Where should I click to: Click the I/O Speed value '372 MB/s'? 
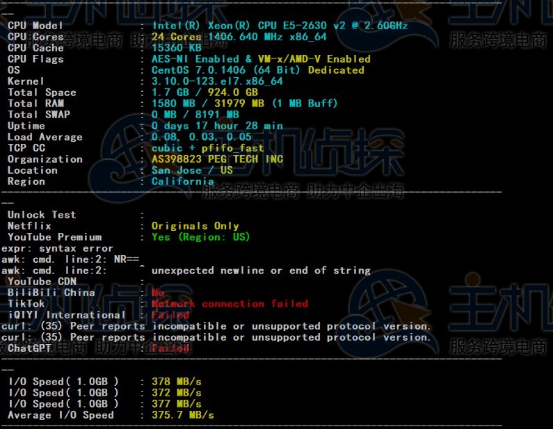177,393
